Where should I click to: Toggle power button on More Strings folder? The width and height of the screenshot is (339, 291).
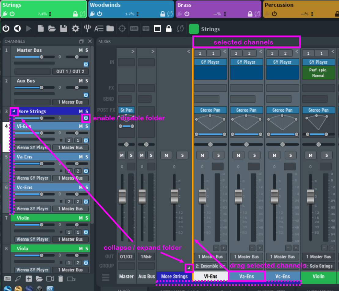tap(86, 118)
